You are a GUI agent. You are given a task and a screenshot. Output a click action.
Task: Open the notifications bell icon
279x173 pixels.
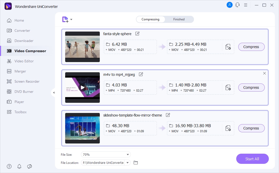point(19,166)
